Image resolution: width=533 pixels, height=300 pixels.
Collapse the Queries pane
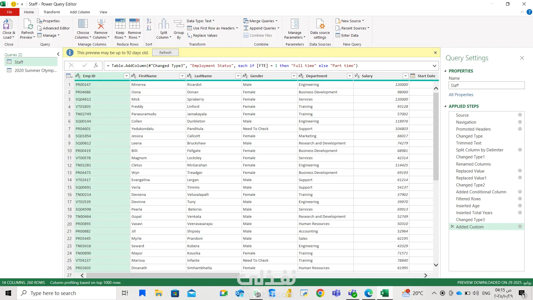pos(58,54)
